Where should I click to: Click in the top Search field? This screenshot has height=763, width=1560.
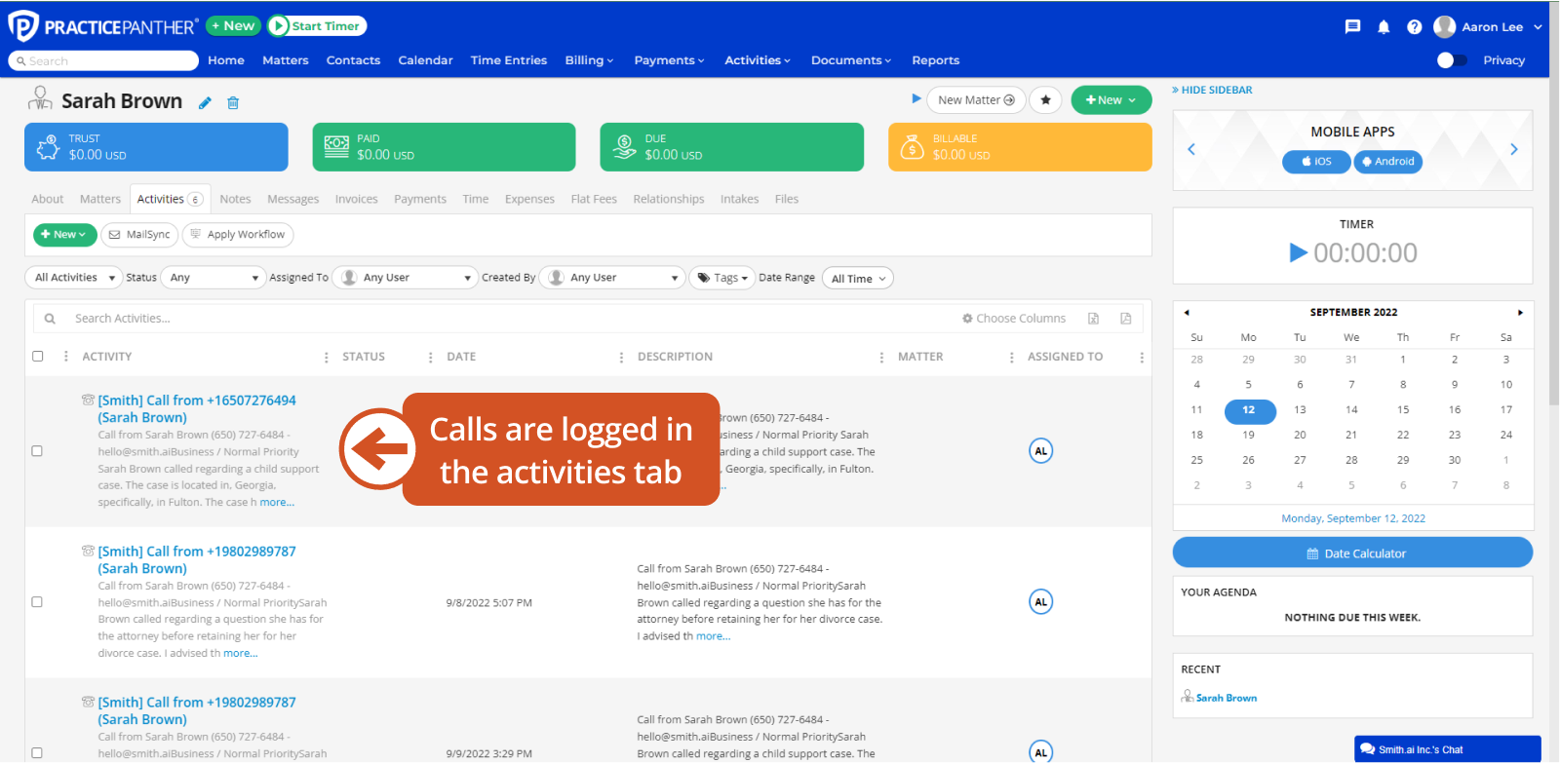coord(103,60)
